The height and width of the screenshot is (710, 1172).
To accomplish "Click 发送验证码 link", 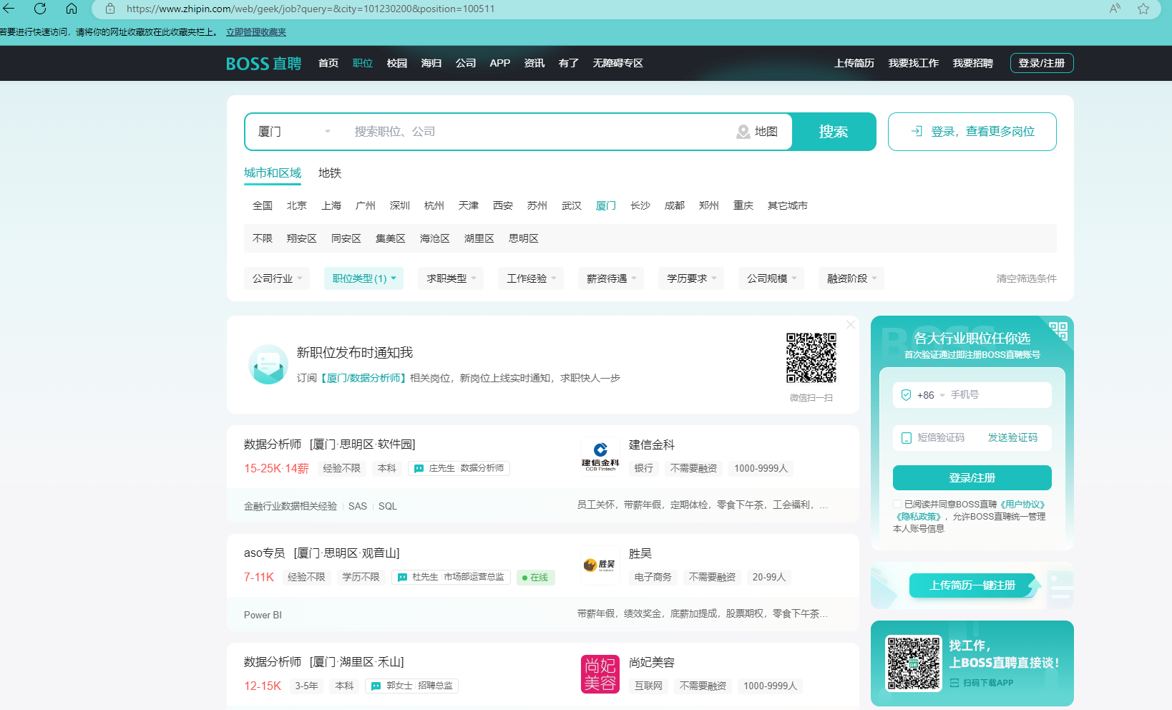I will 1012,437.
